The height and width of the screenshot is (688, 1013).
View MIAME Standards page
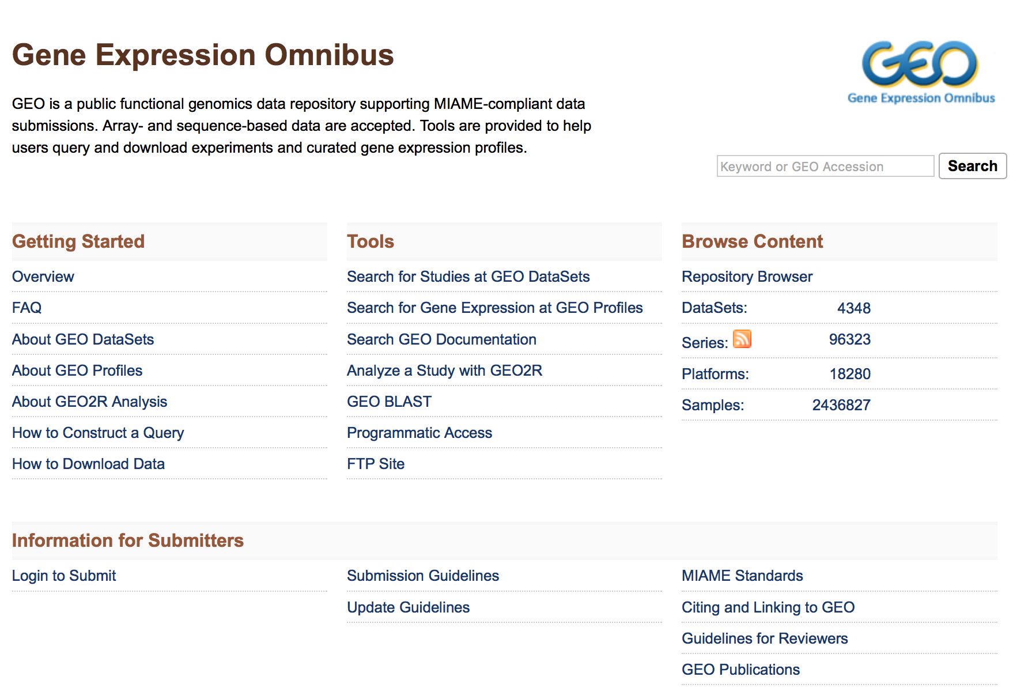(x=742, y=576)
